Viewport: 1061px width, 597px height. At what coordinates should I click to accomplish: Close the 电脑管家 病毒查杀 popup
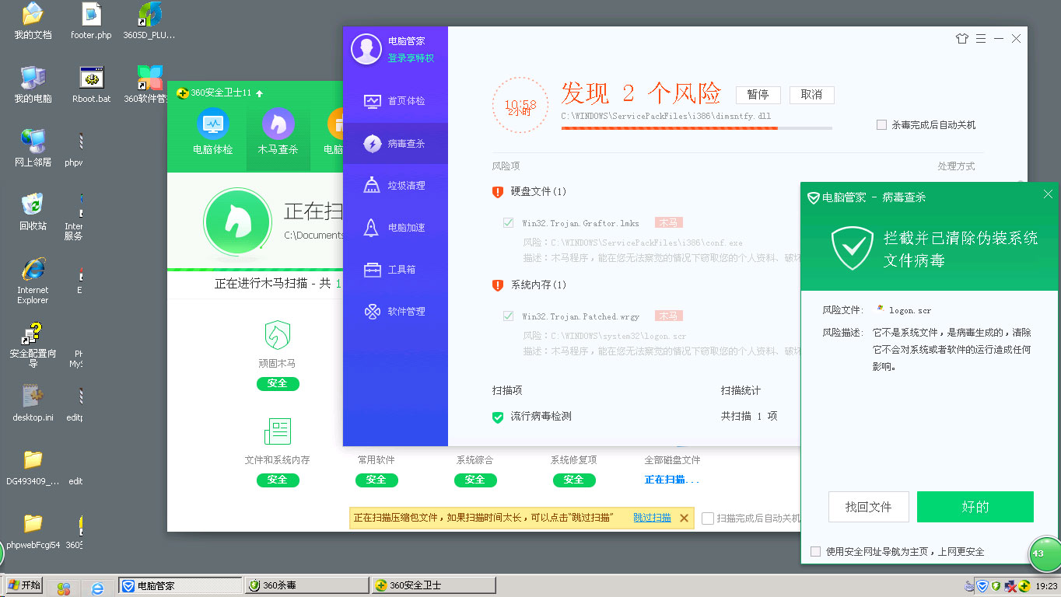point(1048,194)
